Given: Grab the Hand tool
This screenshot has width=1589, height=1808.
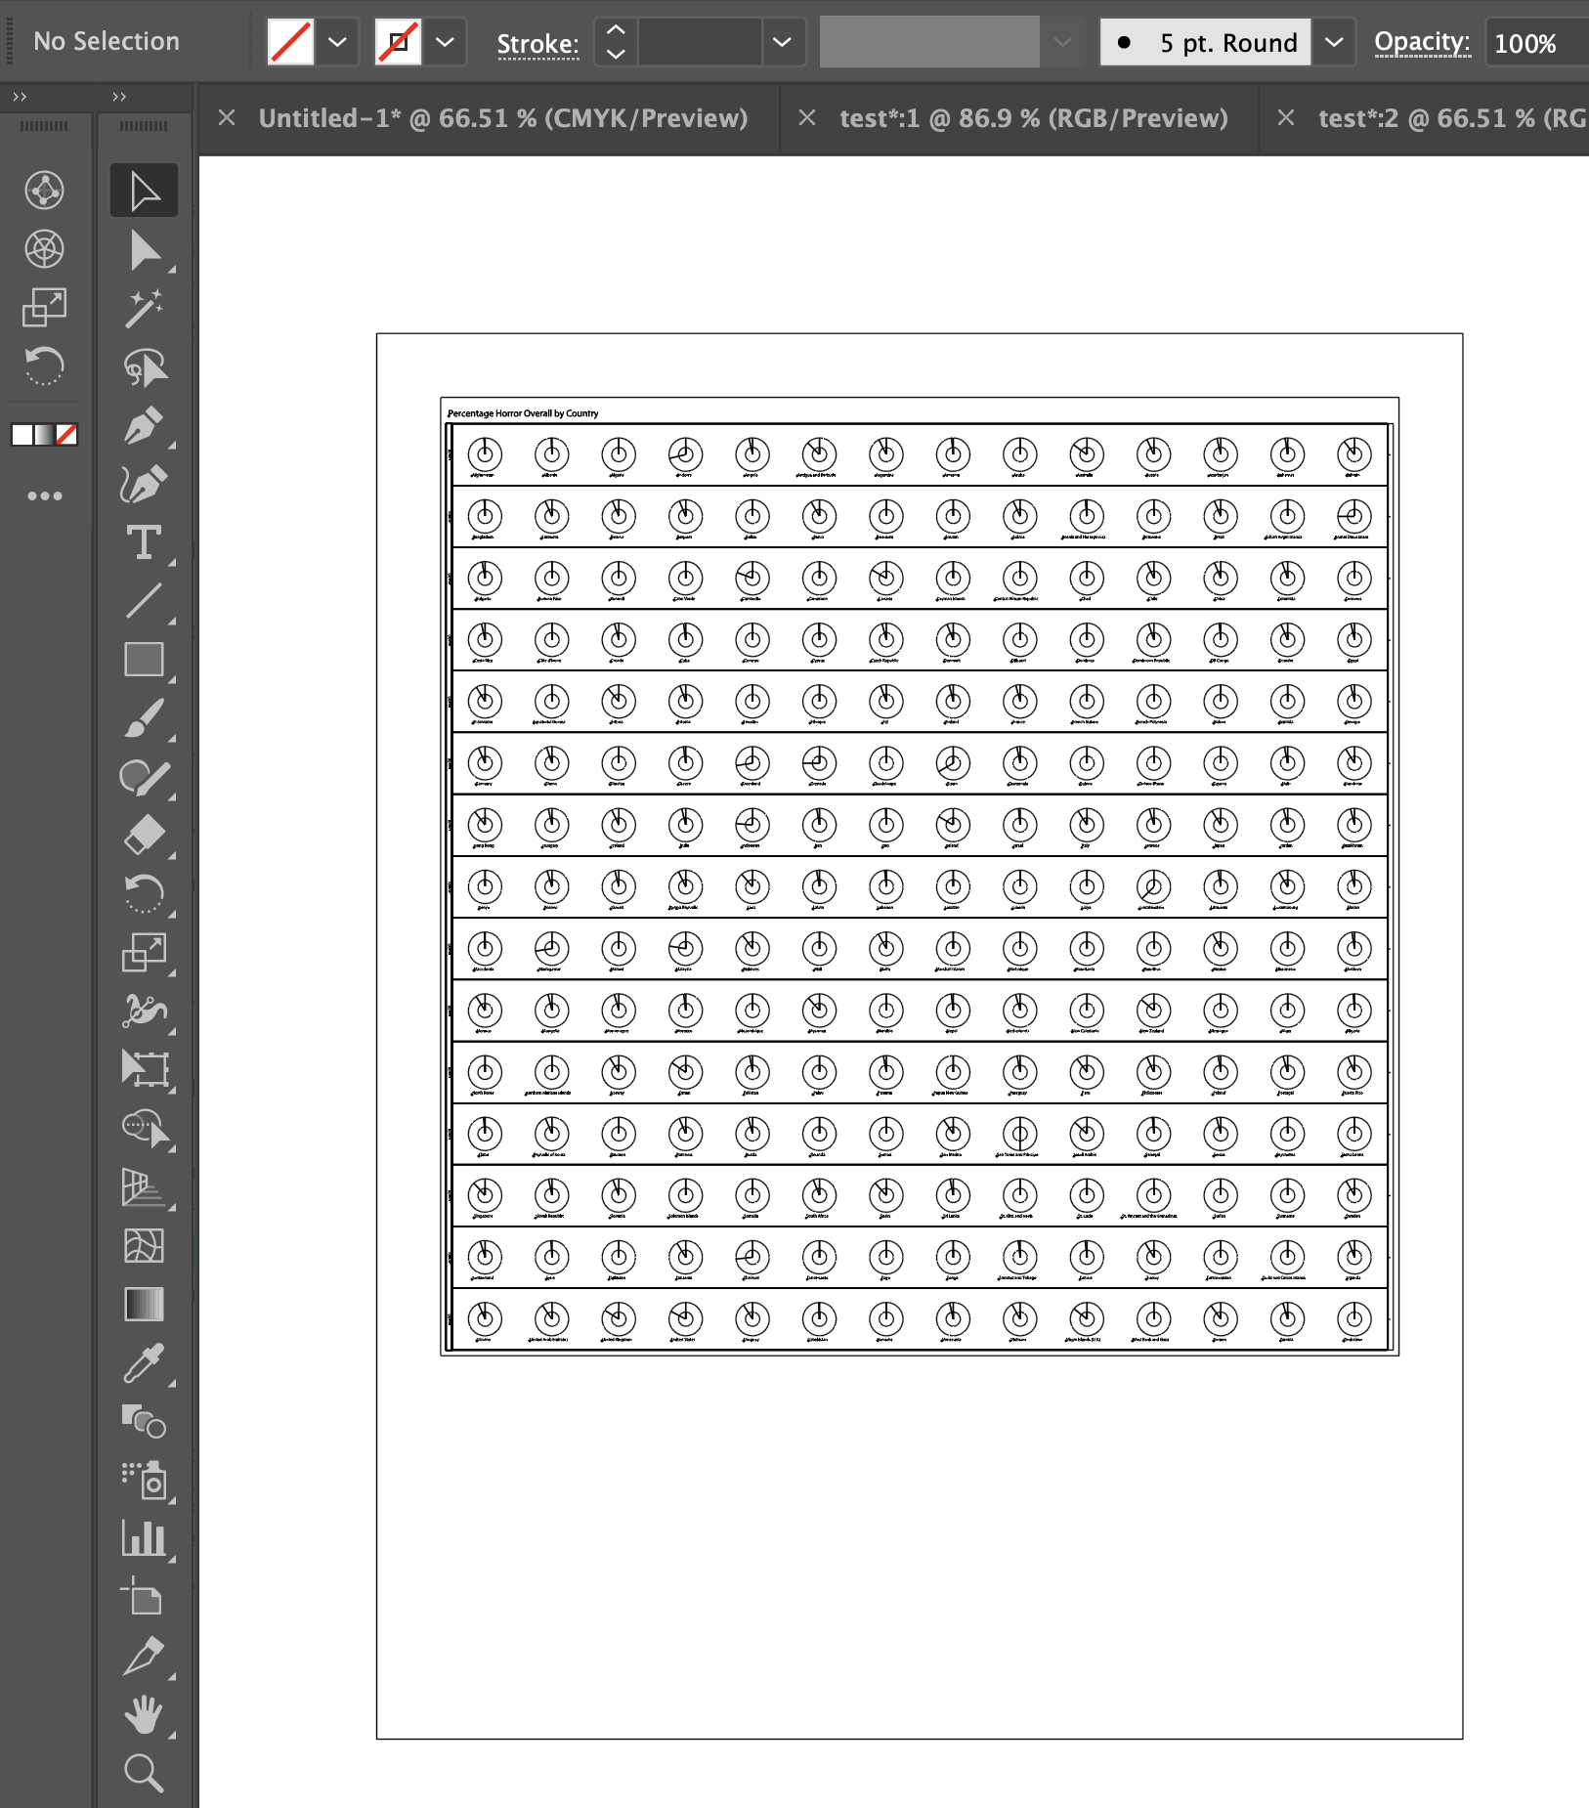Looking at the screenshot, I should pyautogui.click(x=144, y=1715).
